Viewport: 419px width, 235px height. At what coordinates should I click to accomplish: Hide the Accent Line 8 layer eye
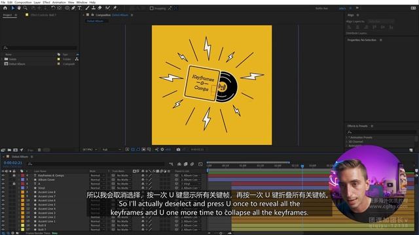(3, 192)
